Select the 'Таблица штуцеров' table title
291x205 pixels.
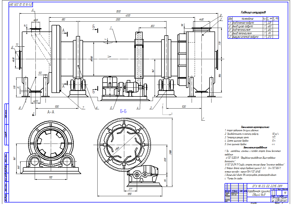(x=253, y=12)
